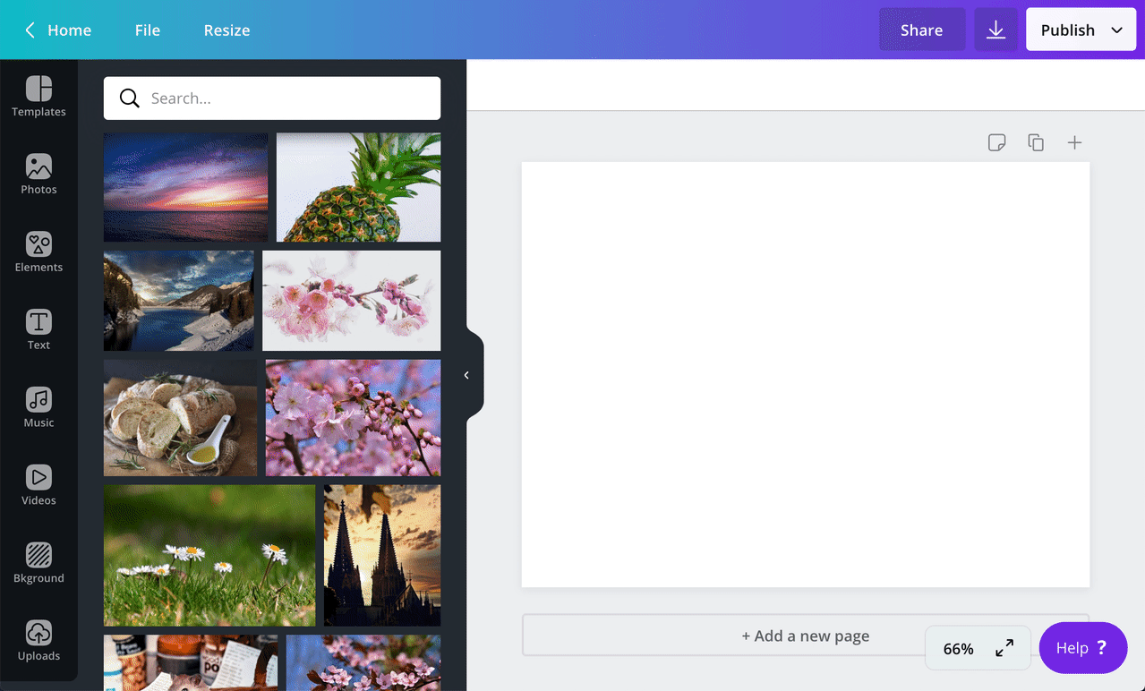Open the Elements panel
The width and height of the screenshot is (1145, 691).
(x=38, y=252)
